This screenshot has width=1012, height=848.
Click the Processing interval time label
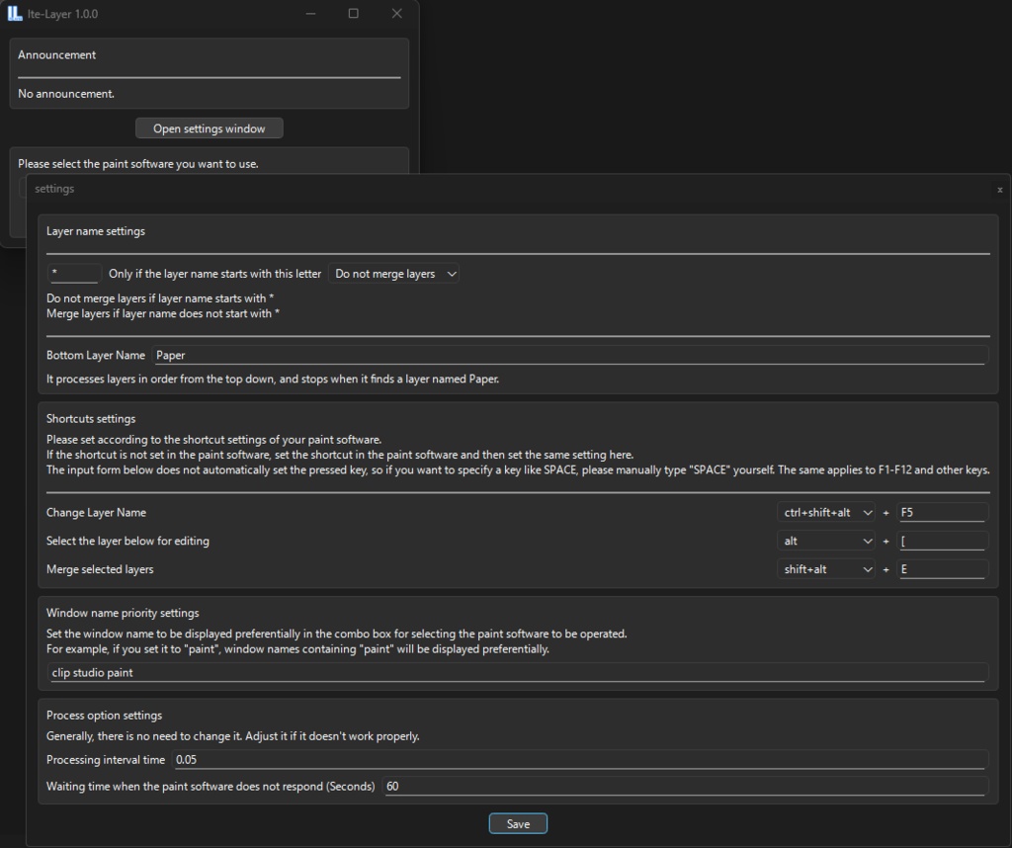pyautogui.click(x=106, y=760)
